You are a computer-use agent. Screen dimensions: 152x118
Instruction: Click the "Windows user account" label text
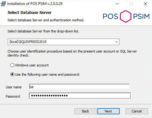pos(32,65)
